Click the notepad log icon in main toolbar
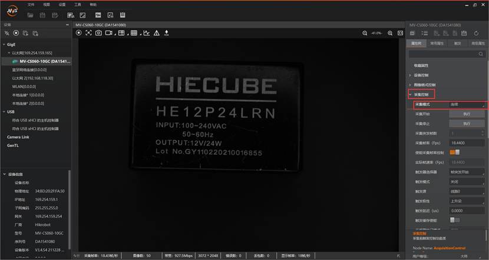Image resolution: width=489 pixels, height=260 pixels. coord(123,15)
